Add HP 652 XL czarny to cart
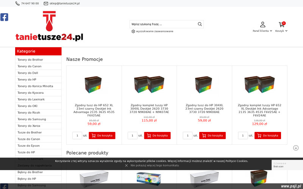The height and width of the screenshot is (189, 303). tap(102, 136)
